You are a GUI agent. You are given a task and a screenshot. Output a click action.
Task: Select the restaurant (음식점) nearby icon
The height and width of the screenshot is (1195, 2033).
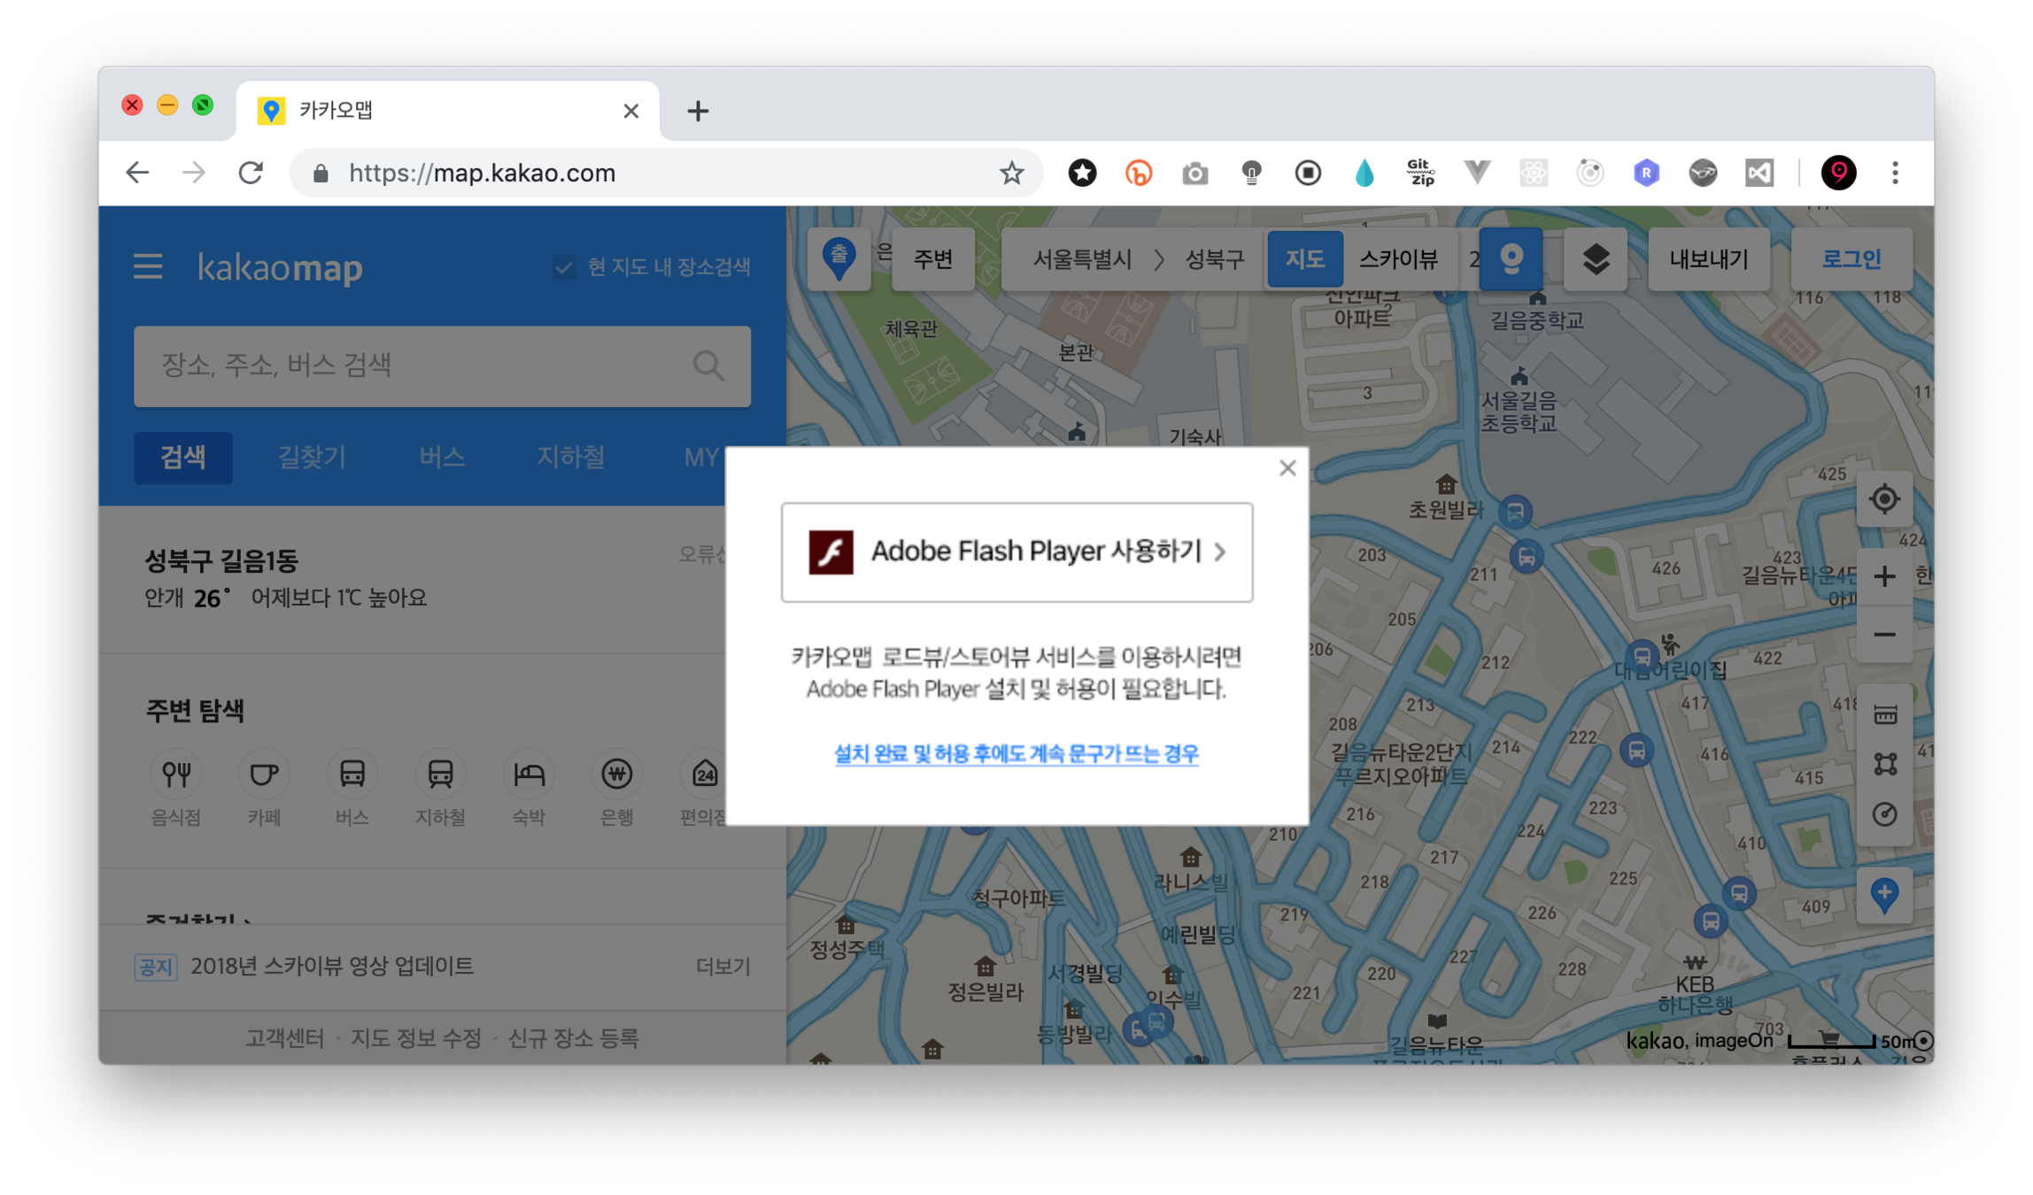[x=175, y=775]
